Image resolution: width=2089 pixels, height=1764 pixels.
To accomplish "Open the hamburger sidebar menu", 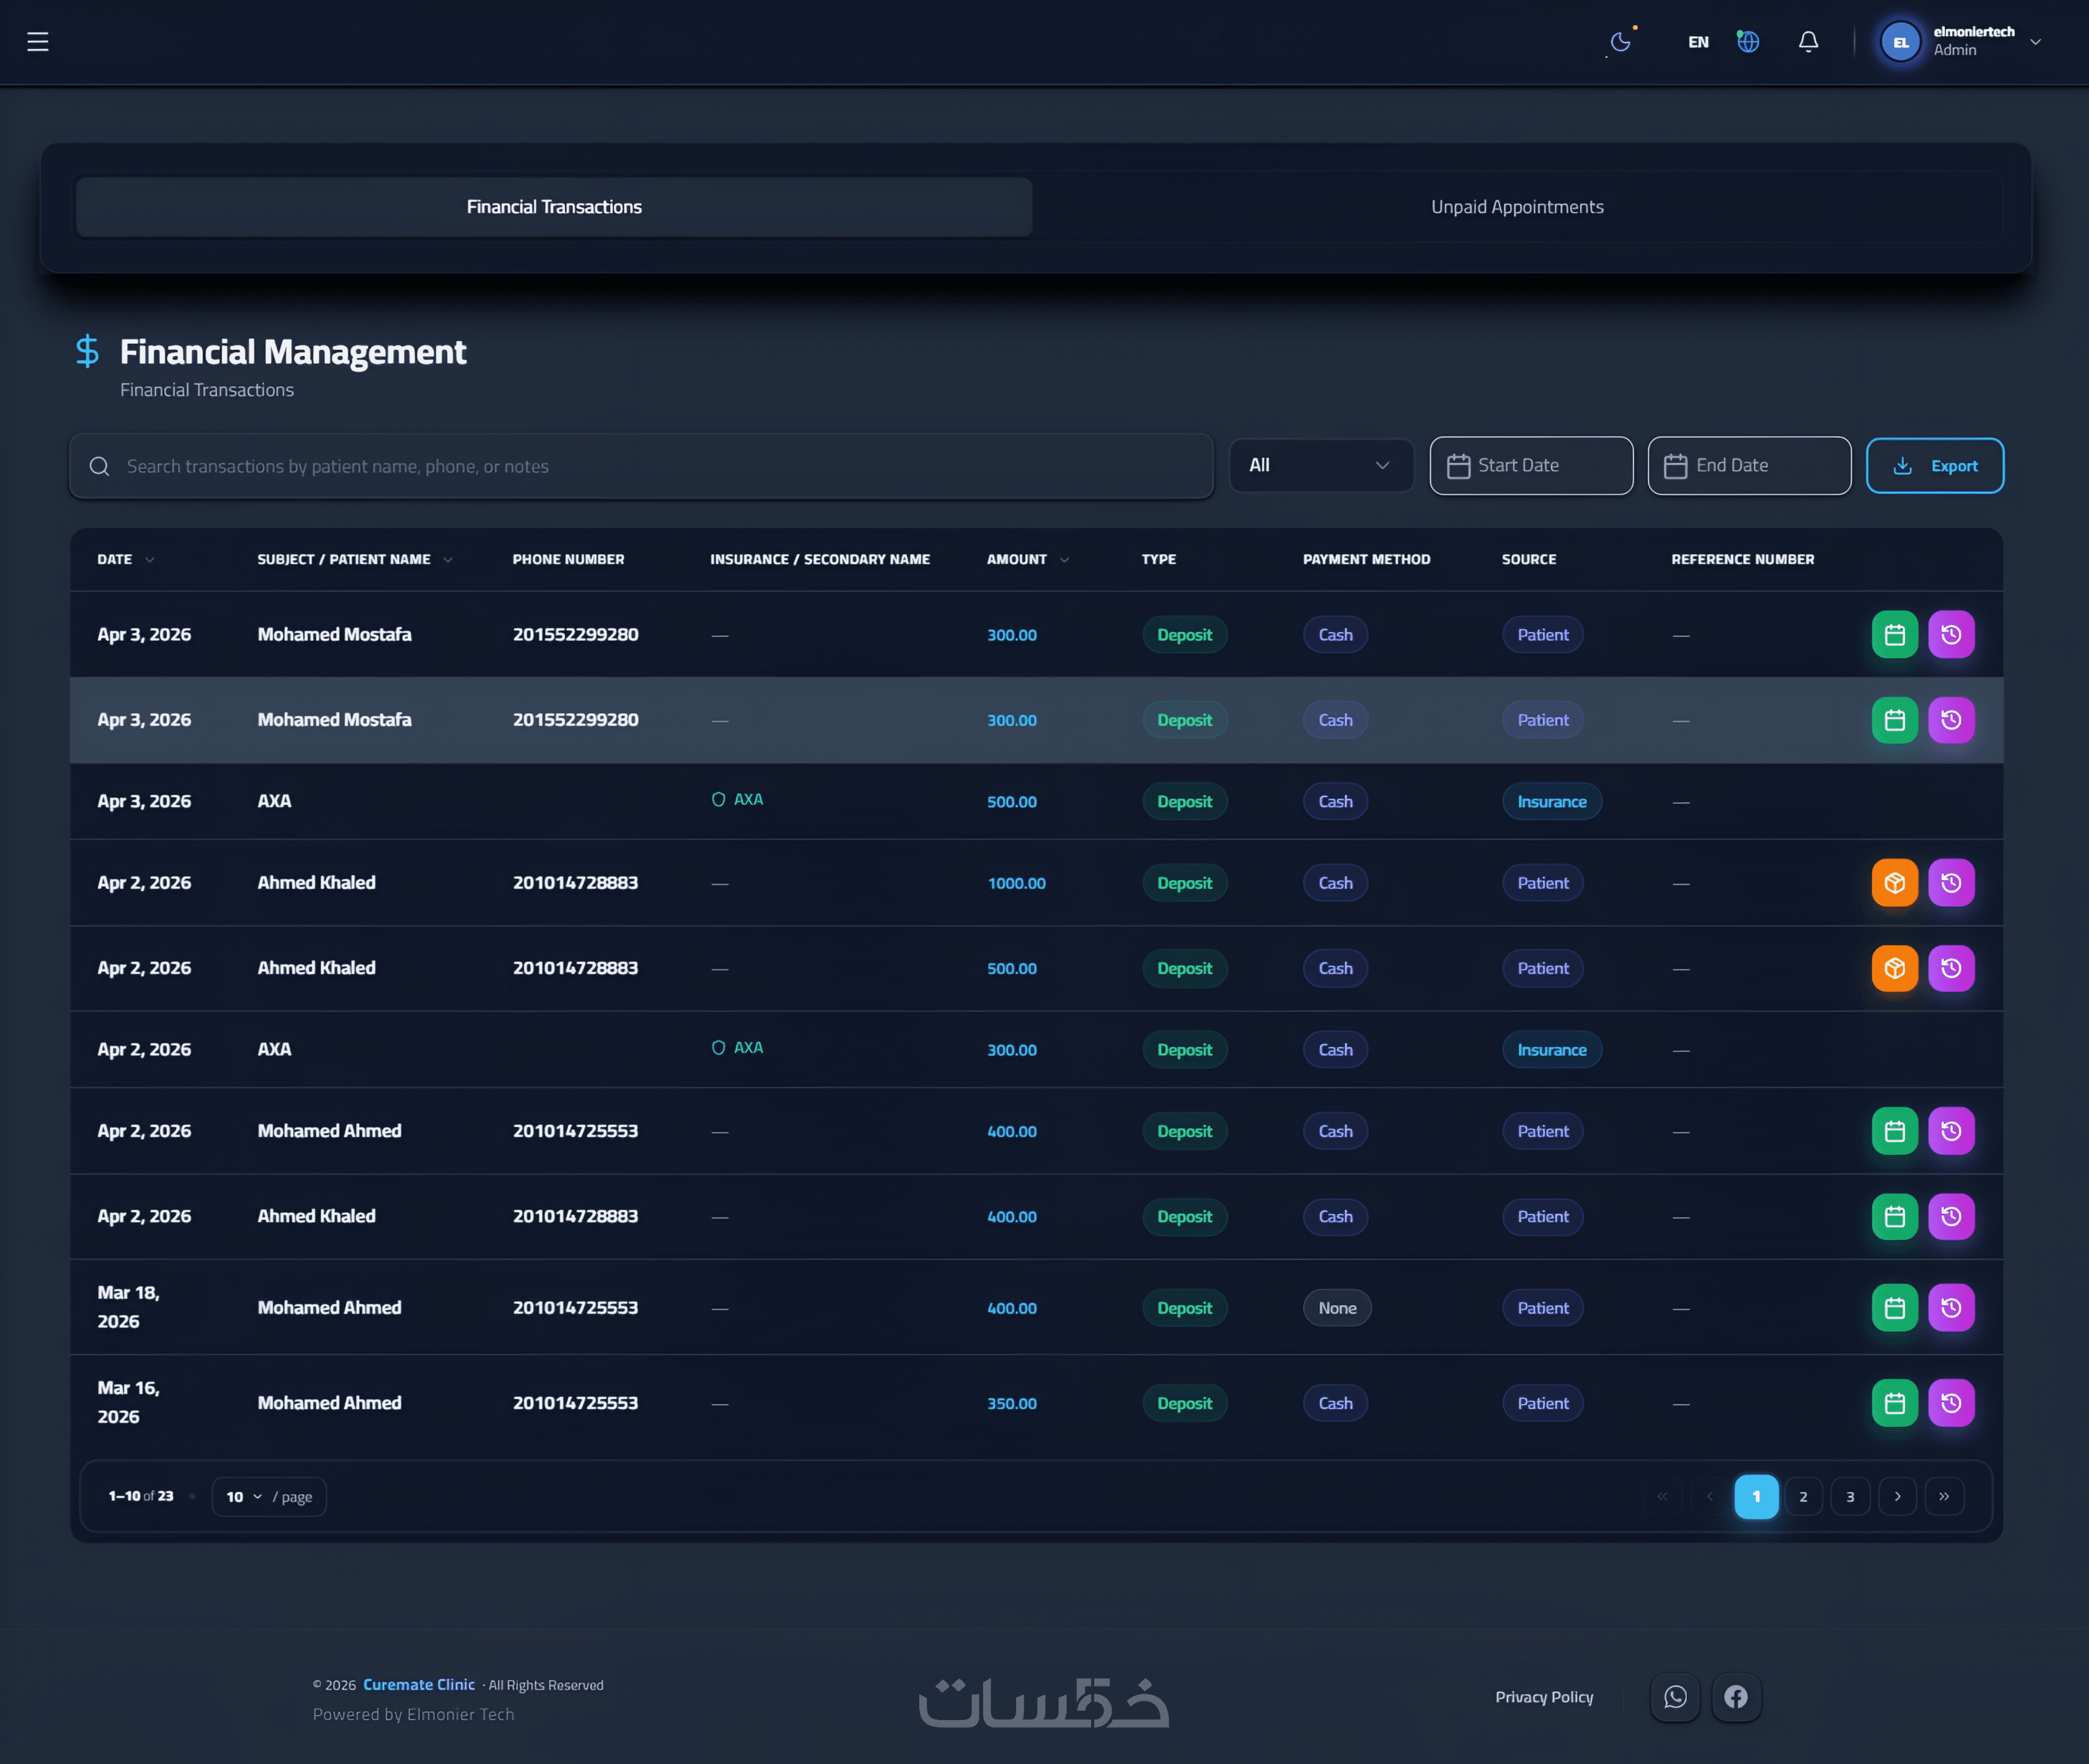I will pyautogui.click(x=38, y=42).
